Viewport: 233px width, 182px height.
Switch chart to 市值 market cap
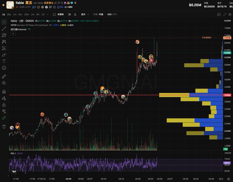(101, 14)
